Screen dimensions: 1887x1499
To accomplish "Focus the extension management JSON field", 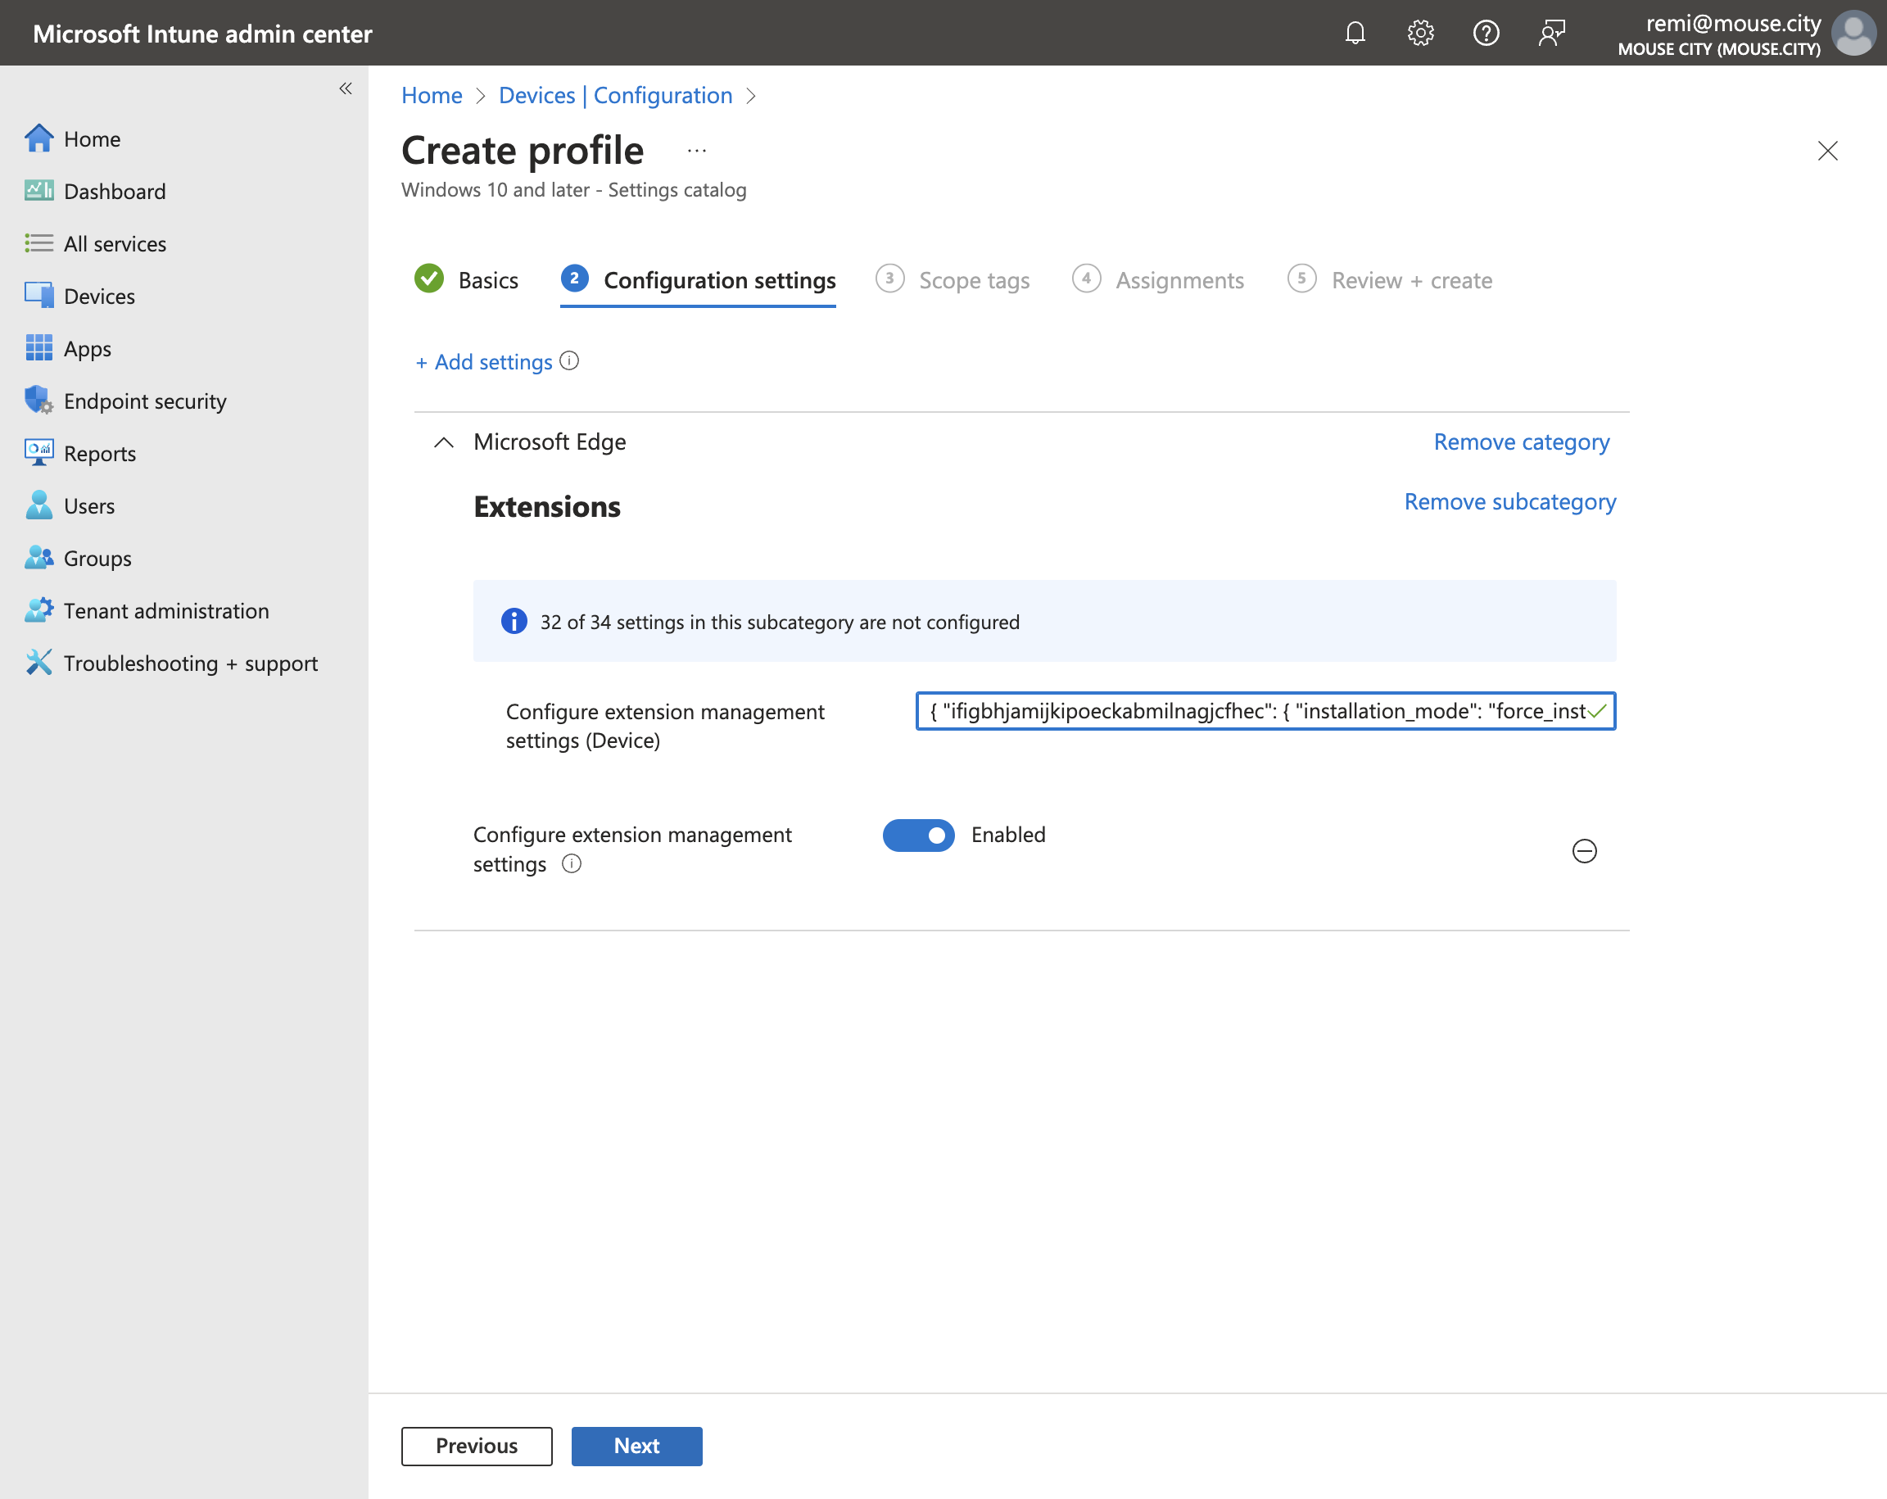I will (x=1265, y=712).
